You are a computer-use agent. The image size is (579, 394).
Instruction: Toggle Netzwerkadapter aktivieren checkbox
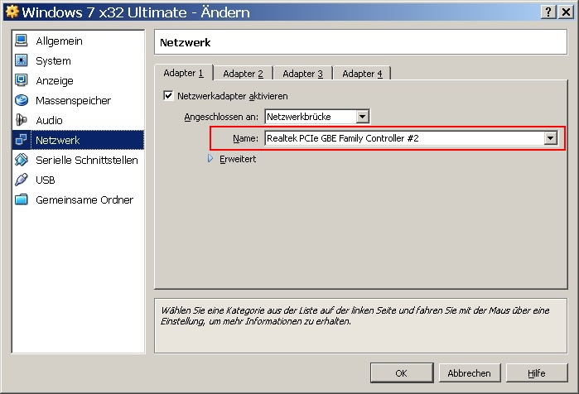pos(168,96)
